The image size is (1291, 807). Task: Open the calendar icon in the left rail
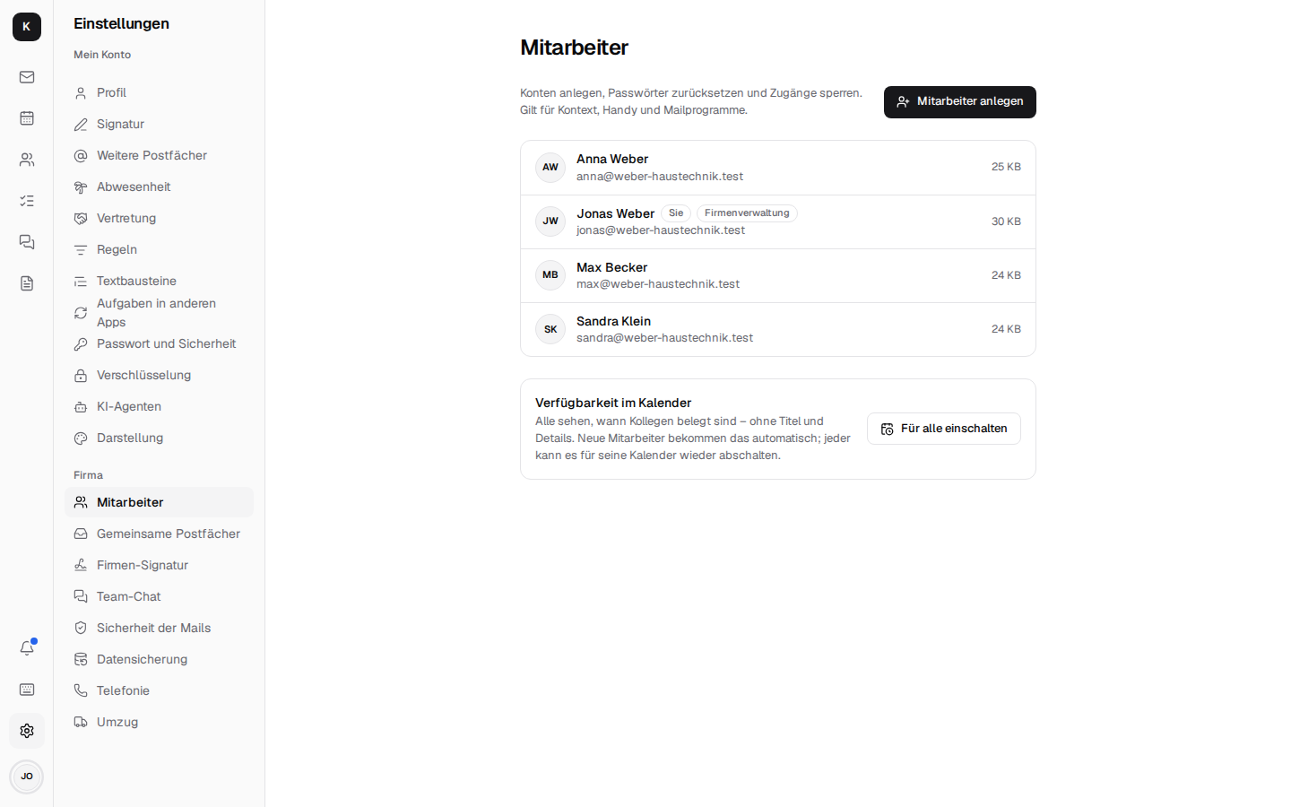27,118
